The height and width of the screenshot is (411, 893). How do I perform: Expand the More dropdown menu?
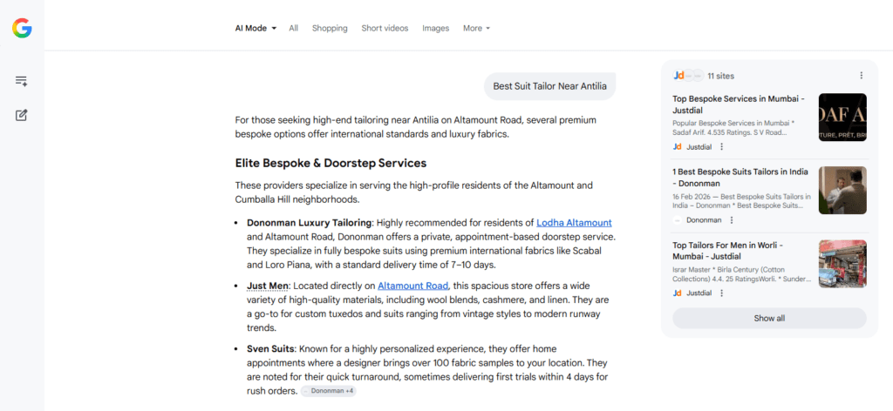click(476, 28)
